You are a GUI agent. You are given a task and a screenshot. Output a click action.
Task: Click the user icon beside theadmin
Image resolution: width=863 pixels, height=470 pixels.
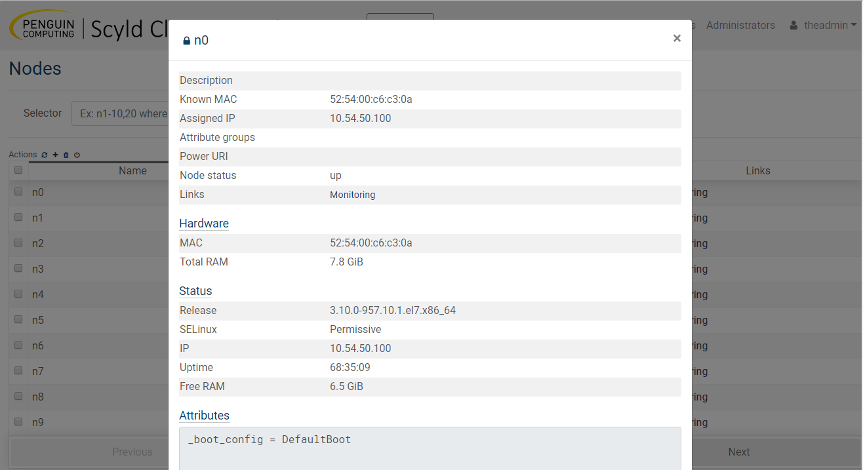click(x=793, y=26)
